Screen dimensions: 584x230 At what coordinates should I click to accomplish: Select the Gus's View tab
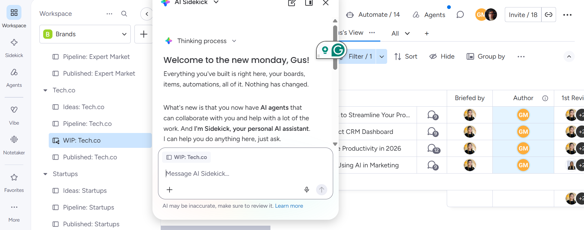point(351,33)
